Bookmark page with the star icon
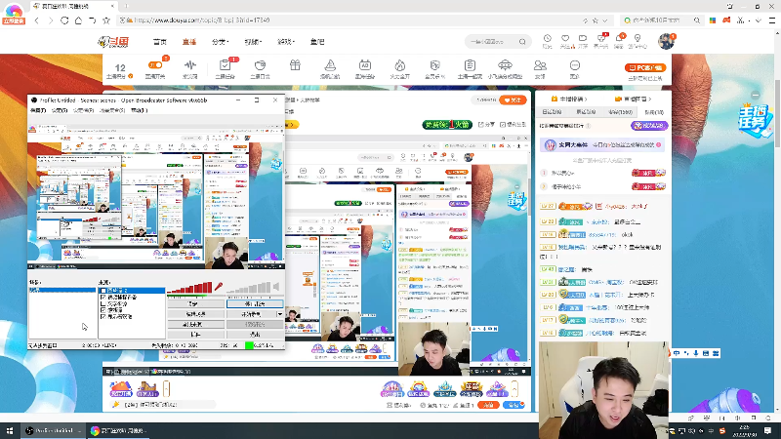This screenshot has height=439, width=781. pyautogui.click(x=106, y=20)
